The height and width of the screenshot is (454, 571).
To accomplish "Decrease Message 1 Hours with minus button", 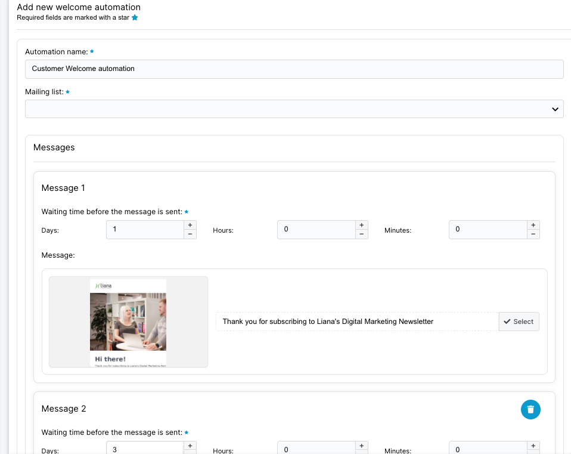I will coord(362,234).
